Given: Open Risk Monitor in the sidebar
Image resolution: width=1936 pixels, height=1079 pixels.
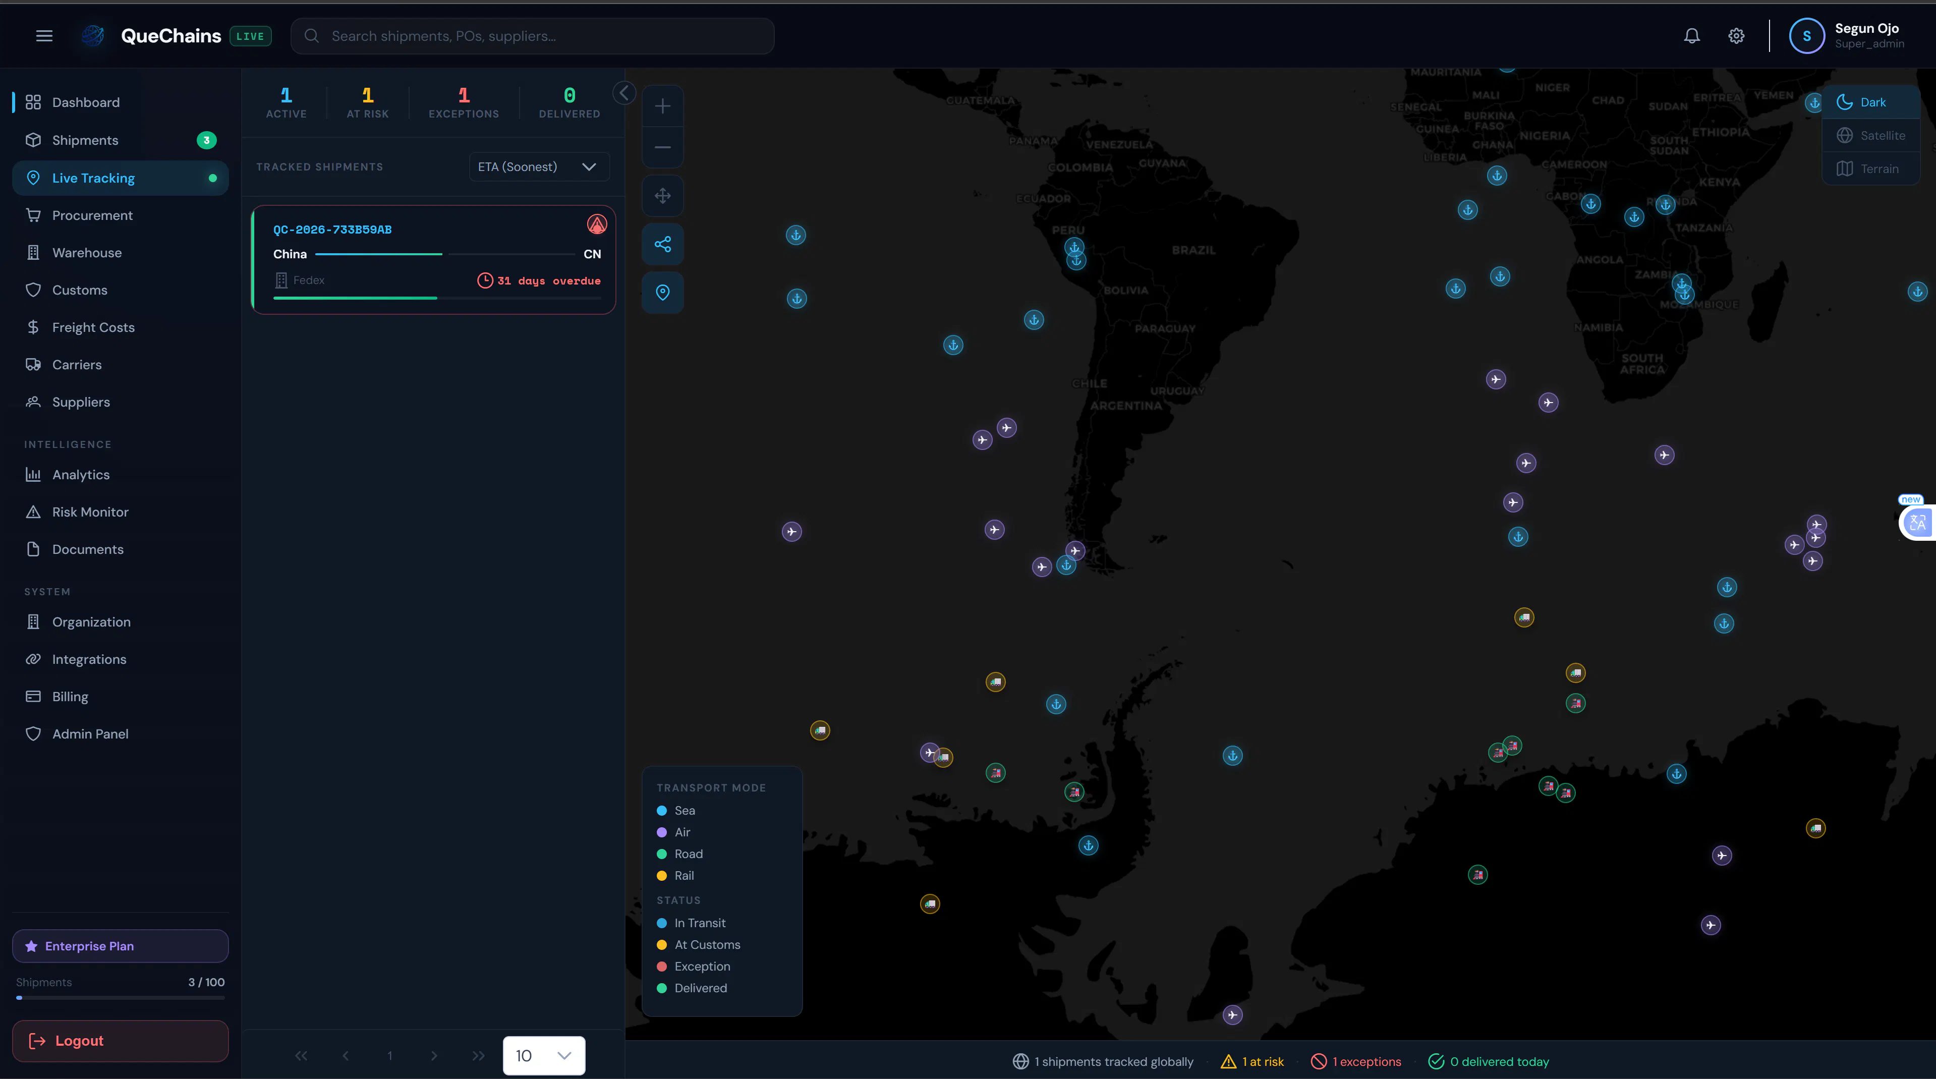Looking at the screenshot, I should click(x=120, y=512).
